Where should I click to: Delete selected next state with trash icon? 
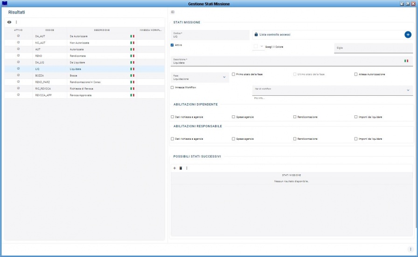pyautogui.click(x=181, y=168)
